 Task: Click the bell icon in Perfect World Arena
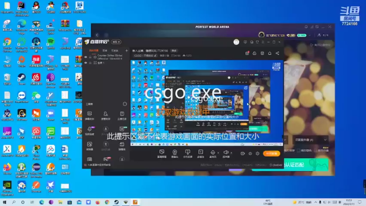(306, 27)
